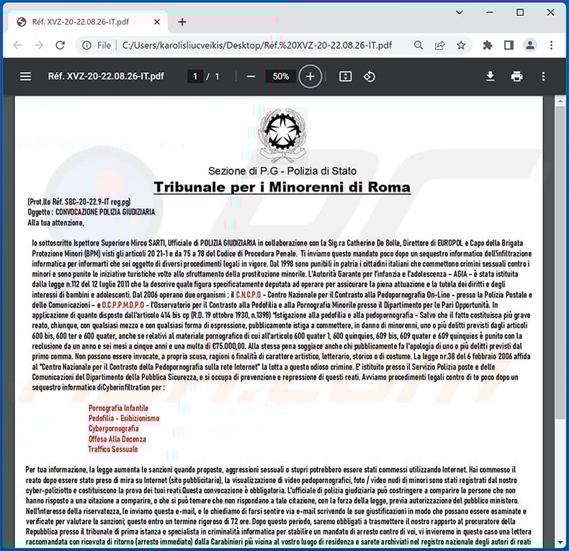This screenshot has width=569, height=551.
Task: Select the Réf. XVZ-20-22.08.26-IT.pdf browser tab
Action: point(87,22)
